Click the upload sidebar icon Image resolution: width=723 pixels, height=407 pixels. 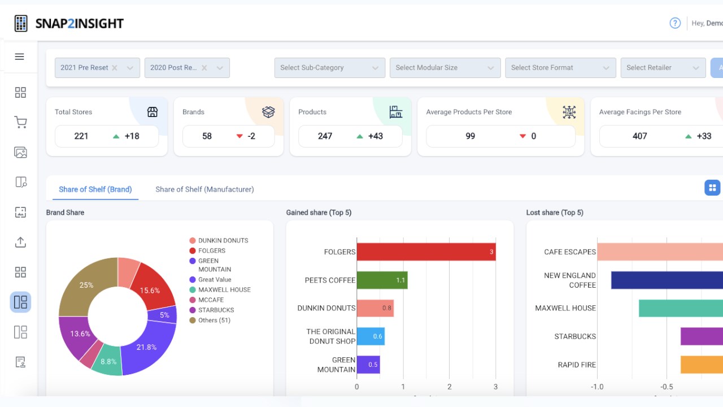pyautogui.click(x=20, y=242)
